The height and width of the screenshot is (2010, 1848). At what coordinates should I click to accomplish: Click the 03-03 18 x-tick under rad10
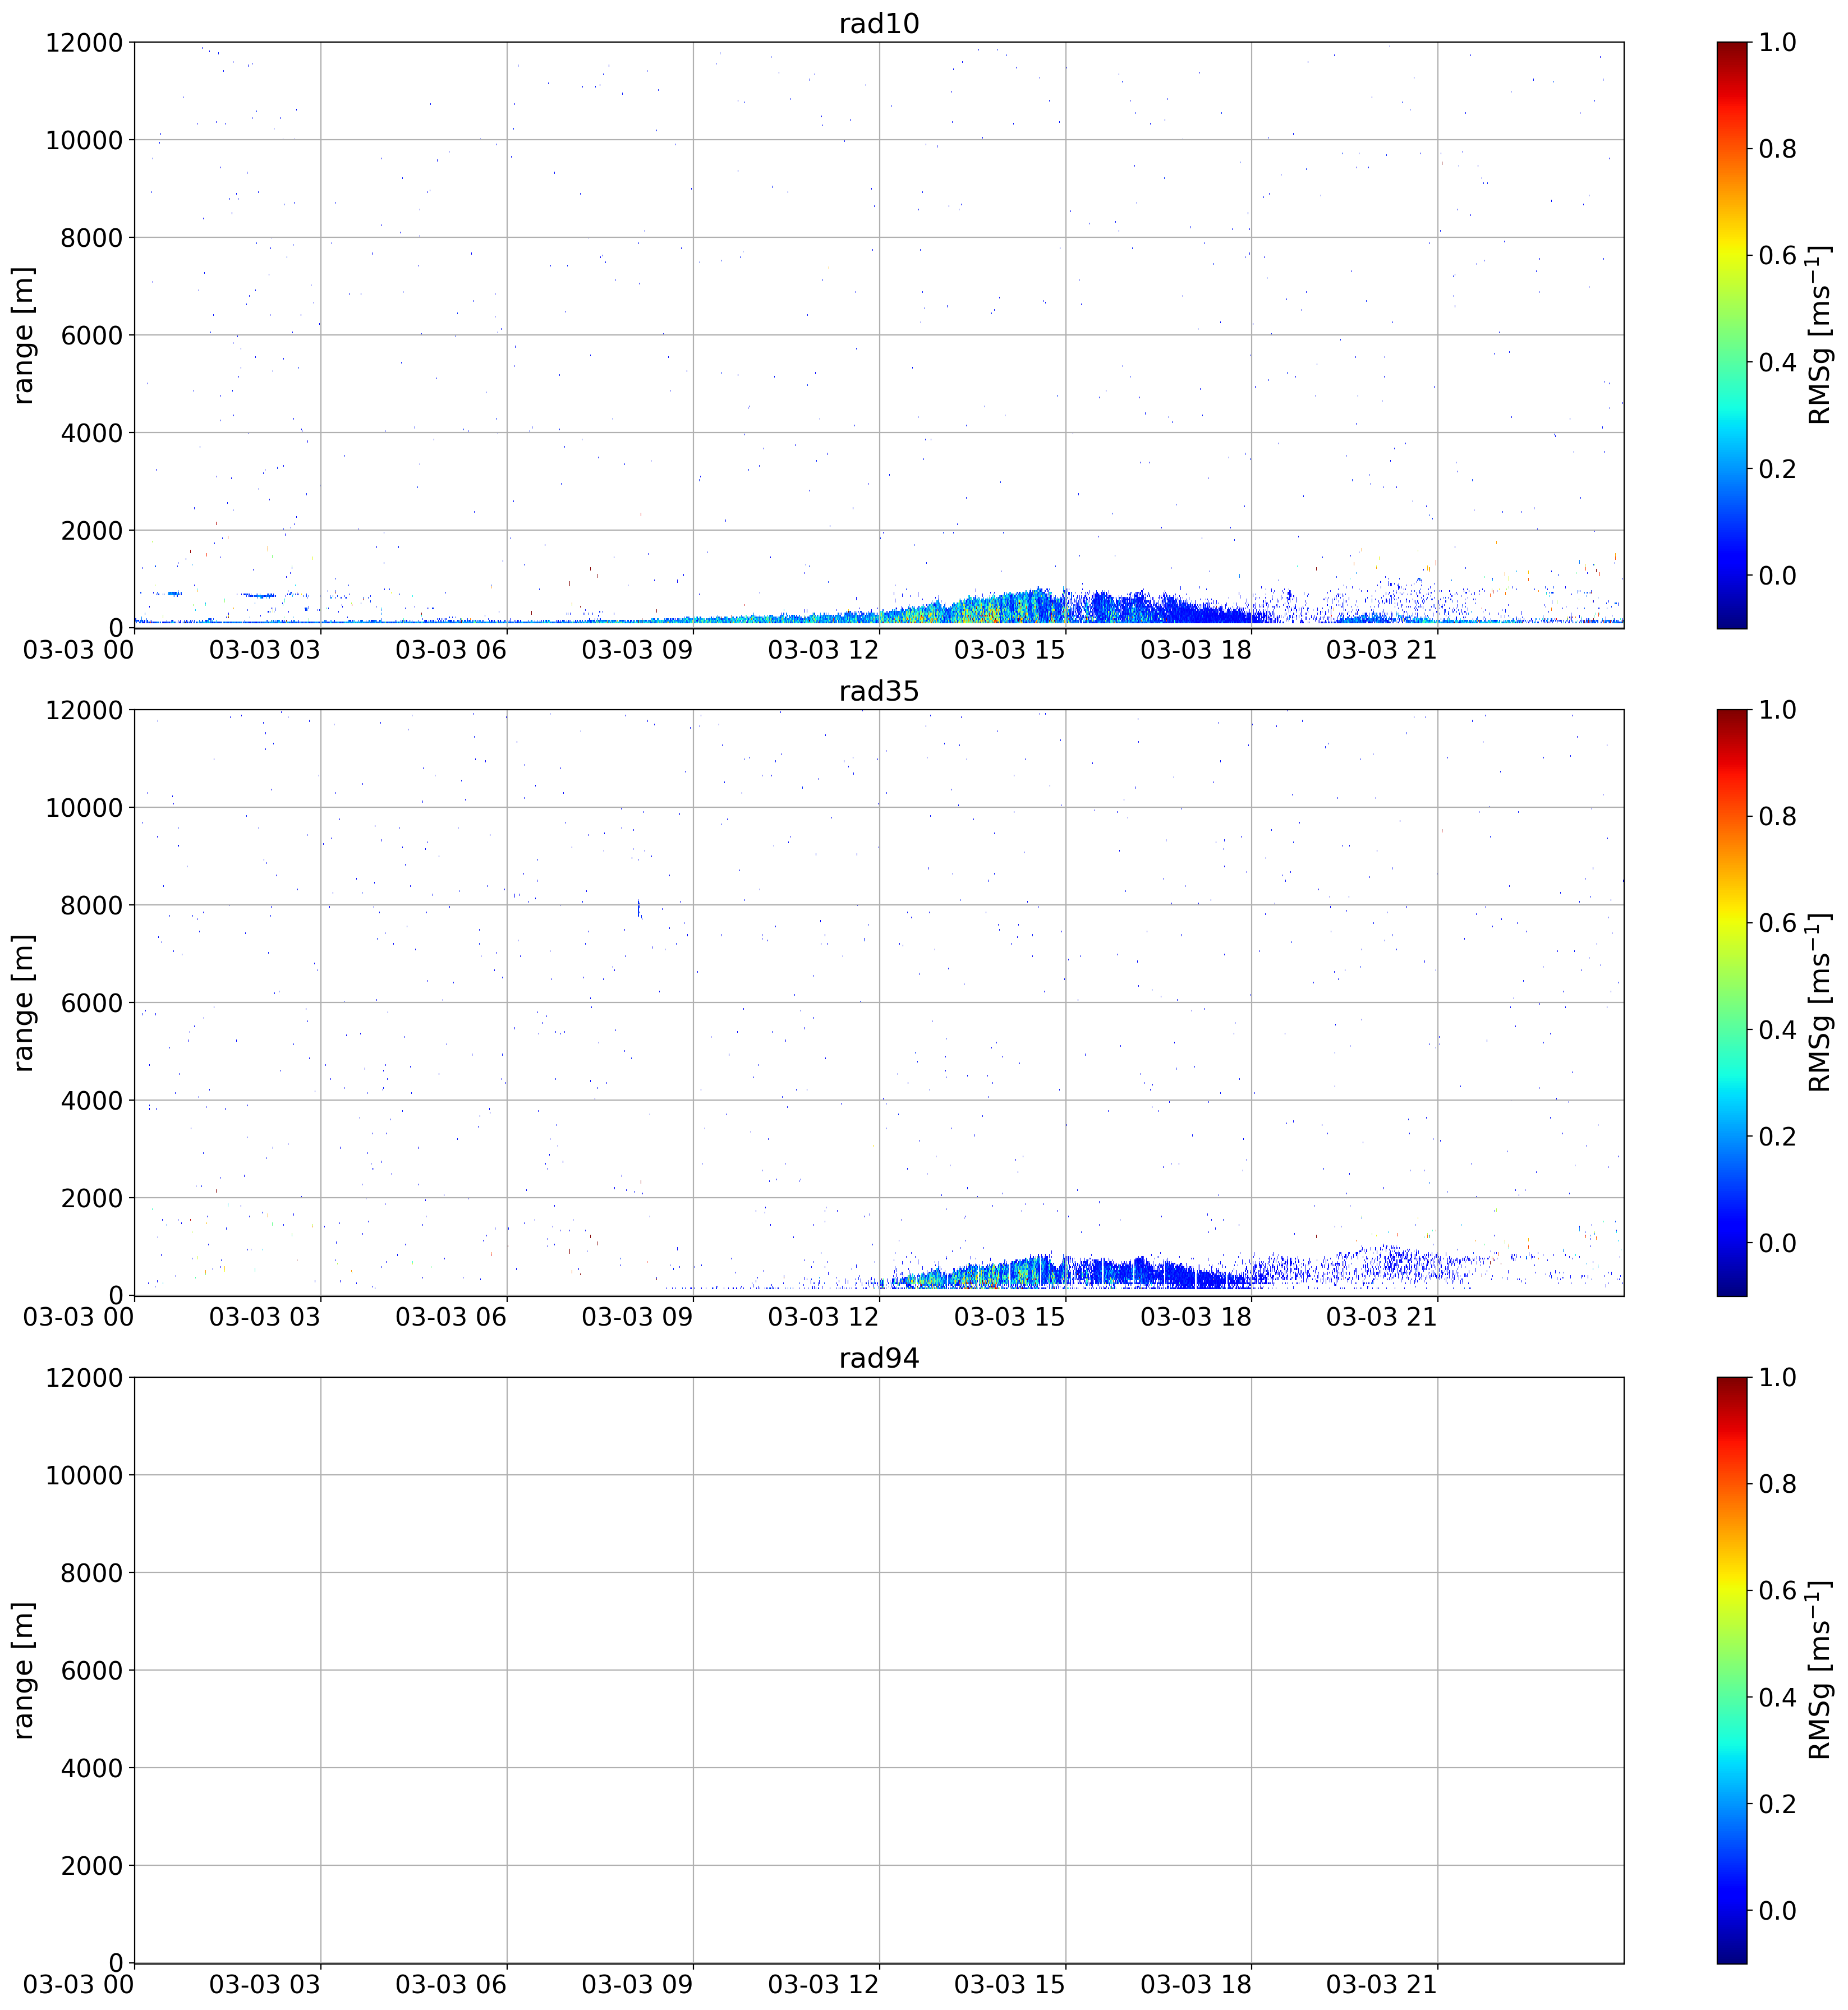1196,650
